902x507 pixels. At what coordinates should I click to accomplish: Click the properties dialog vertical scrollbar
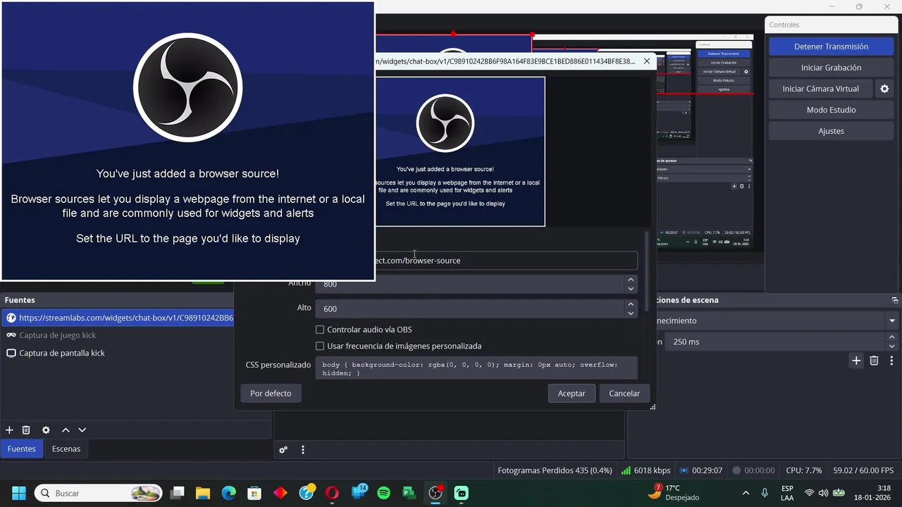(x=647, y=271)
